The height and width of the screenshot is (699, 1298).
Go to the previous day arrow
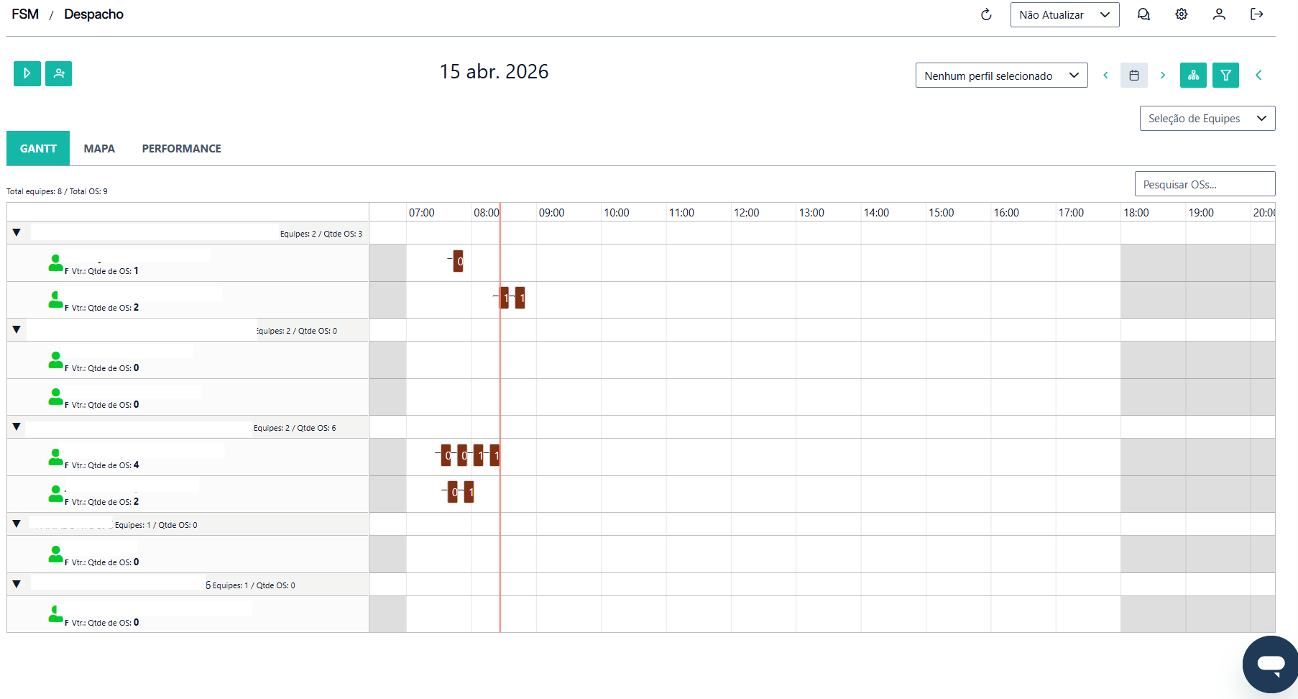pyautogui.click(x=1105, y=76)
